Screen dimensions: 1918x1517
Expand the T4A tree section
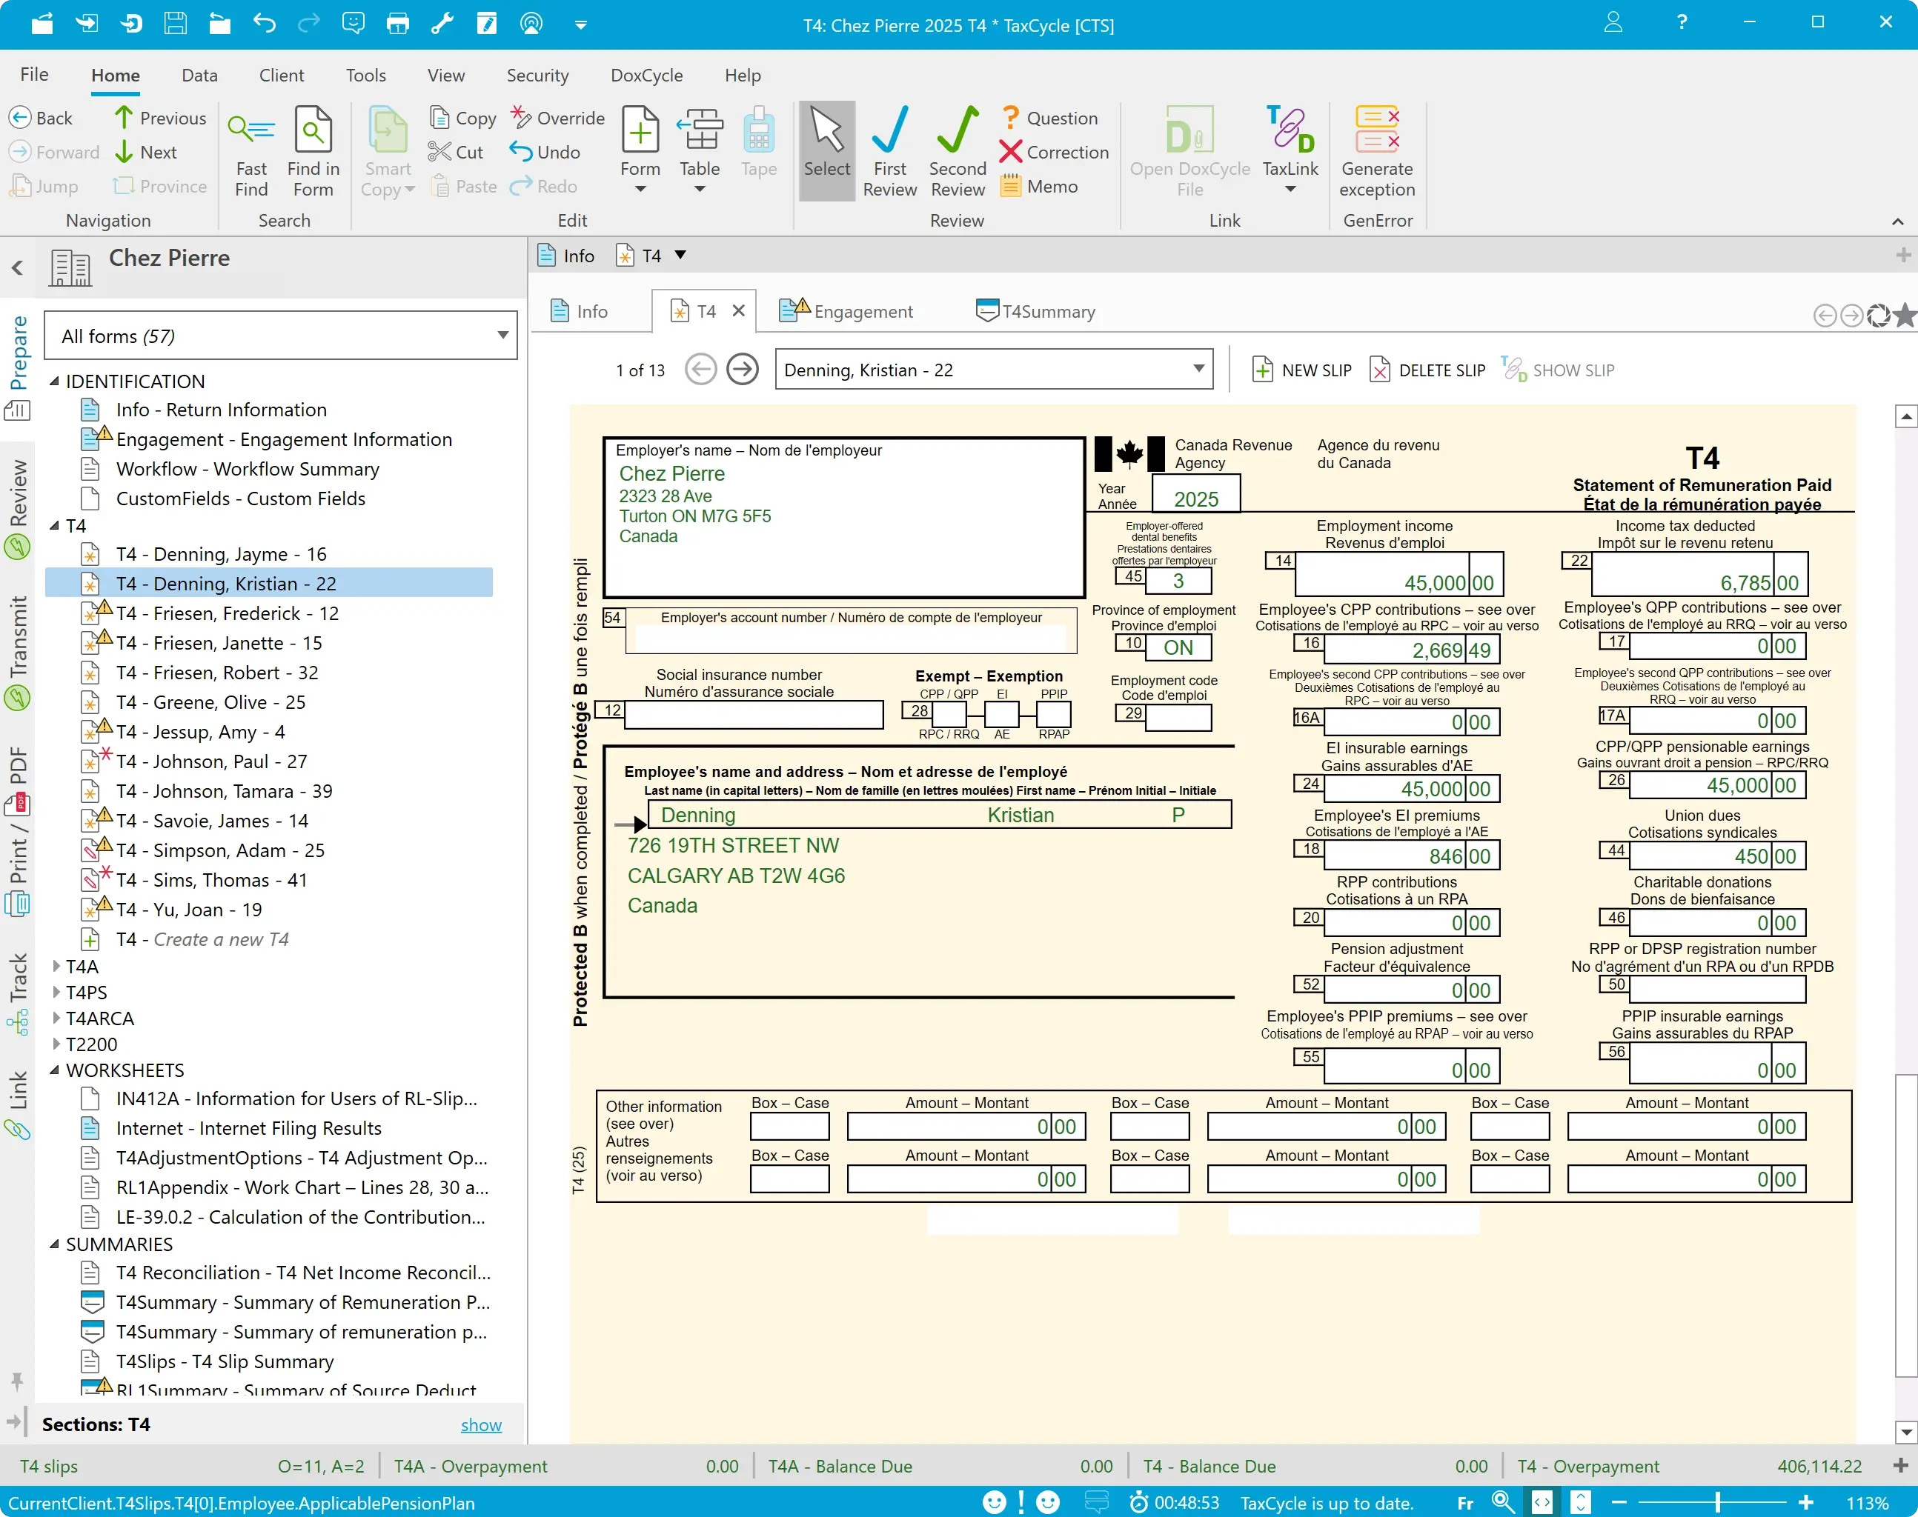click(x=57, y=967)
